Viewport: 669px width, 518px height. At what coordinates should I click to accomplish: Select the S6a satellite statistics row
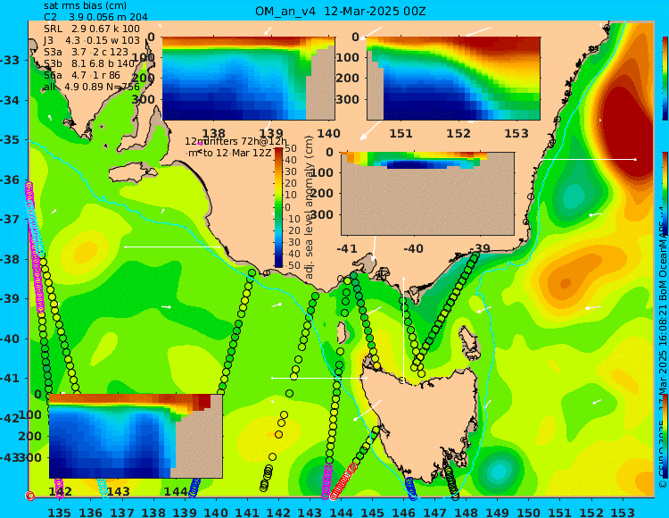click(x=82, y=75)
